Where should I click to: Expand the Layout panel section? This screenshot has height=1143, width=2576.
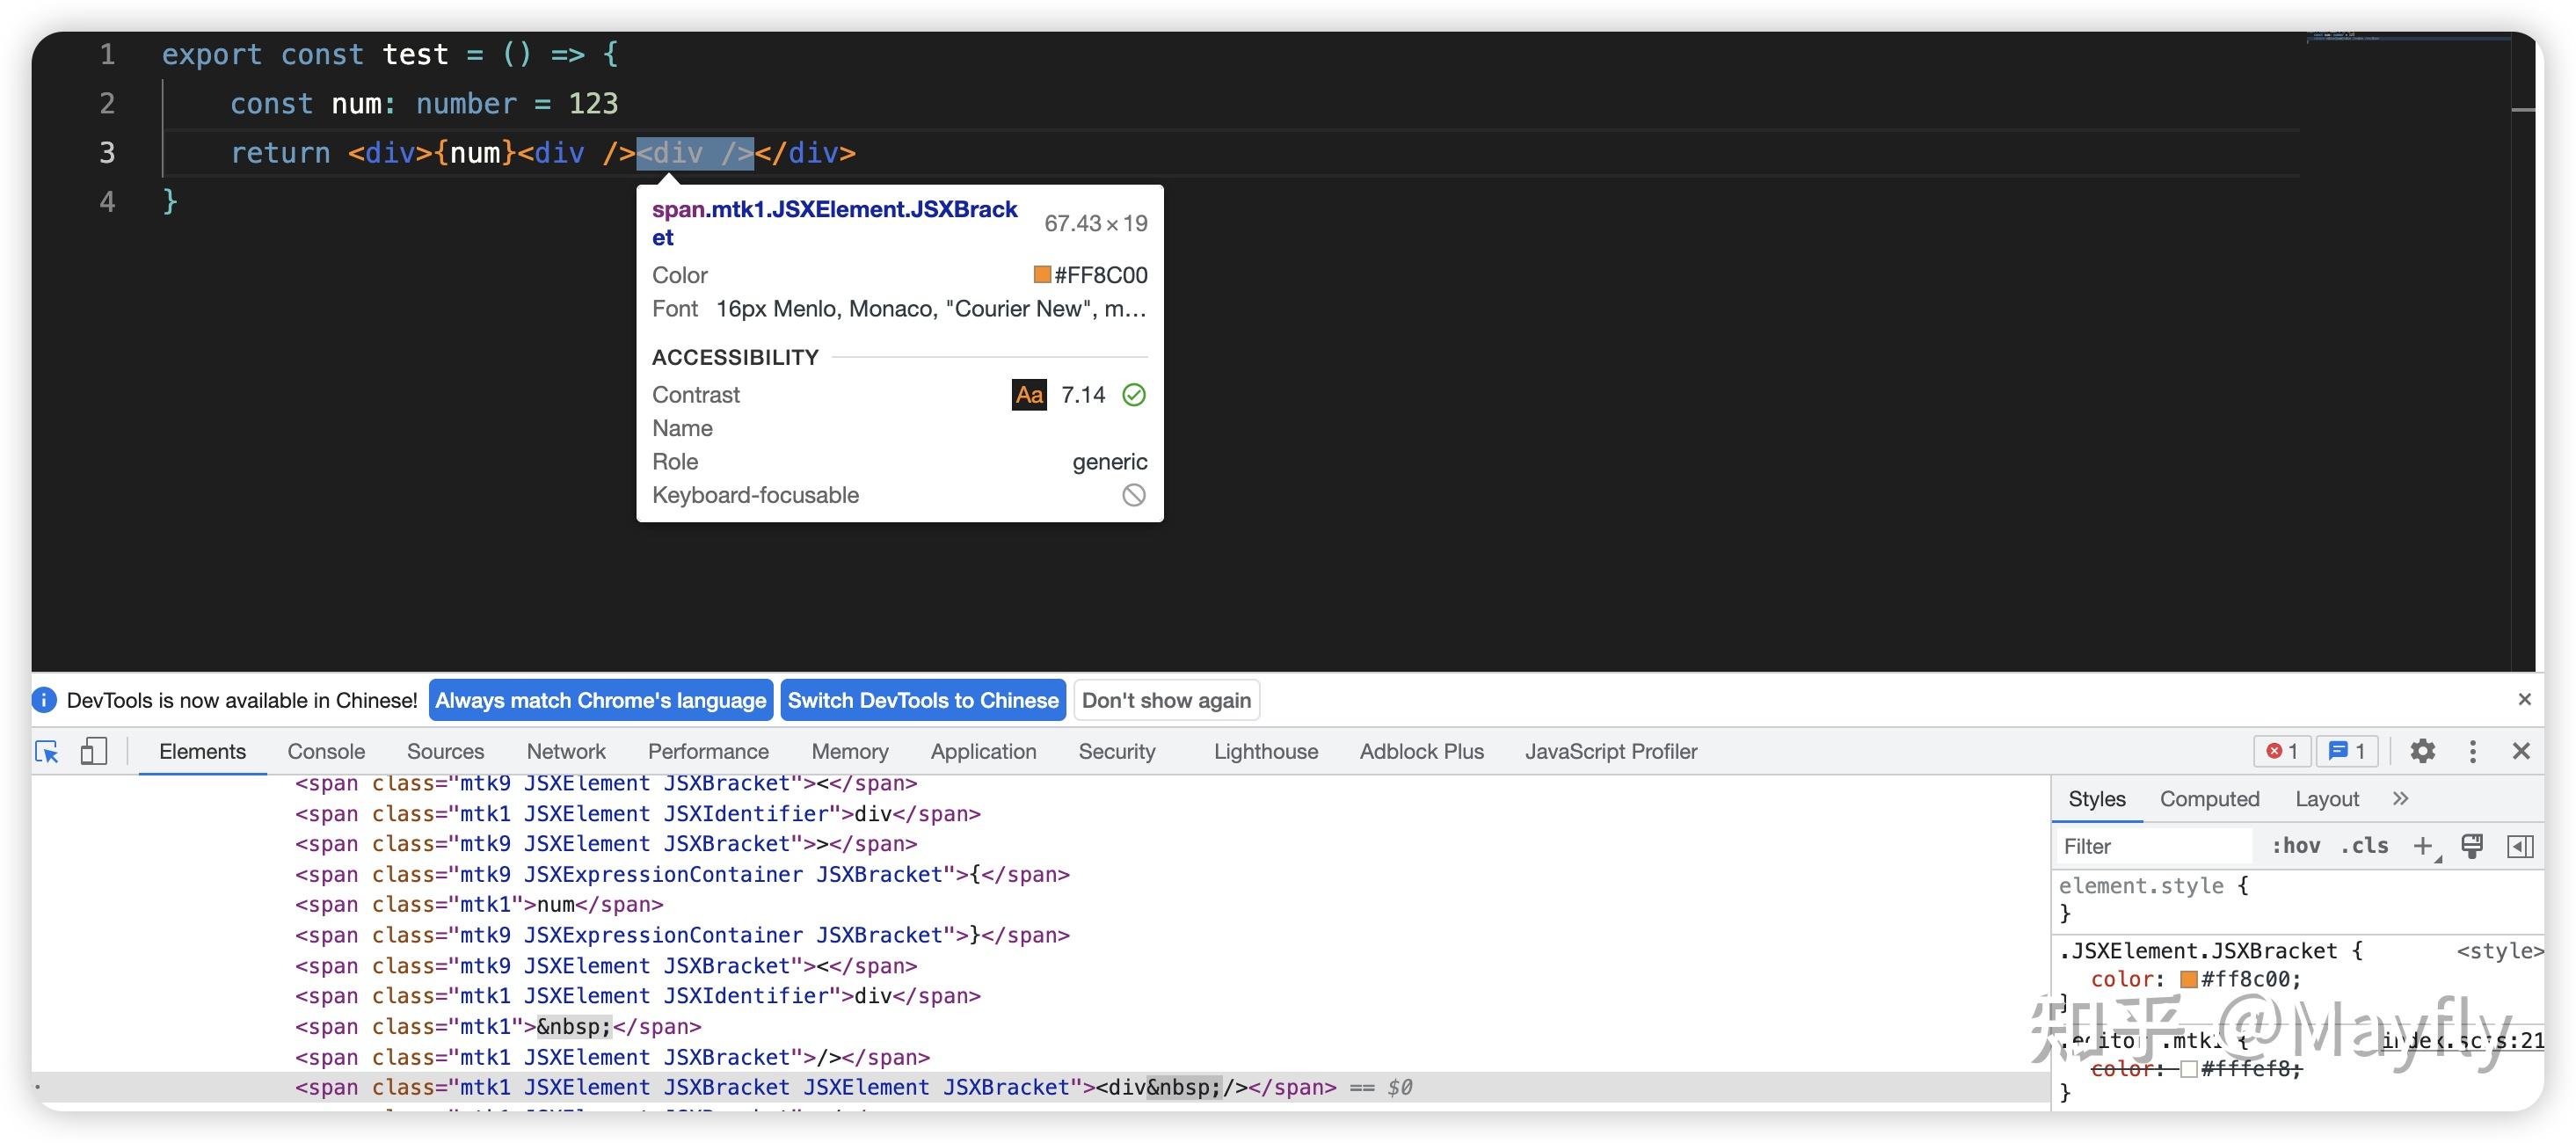pos(2326,798)
